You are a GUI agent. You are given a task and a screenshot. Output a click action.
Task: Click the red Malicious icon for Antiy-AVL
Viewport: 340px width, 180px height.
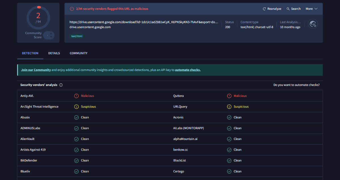(76, 96)
